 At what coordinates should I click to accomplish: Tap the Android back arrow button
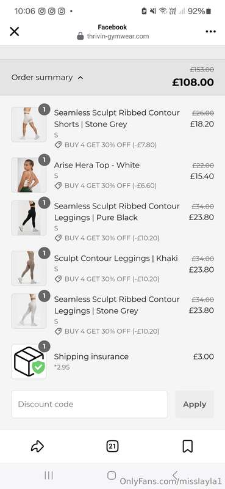point(175,476)
